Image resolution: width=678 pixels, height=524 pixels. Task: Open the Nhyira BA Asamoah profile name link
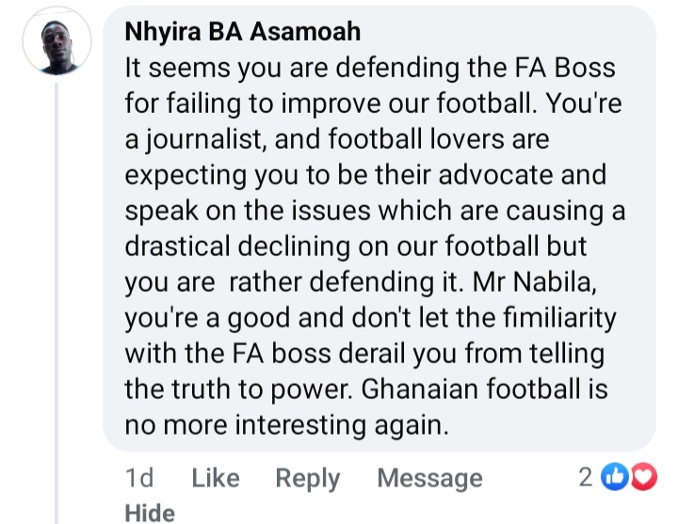pos(242,32)
